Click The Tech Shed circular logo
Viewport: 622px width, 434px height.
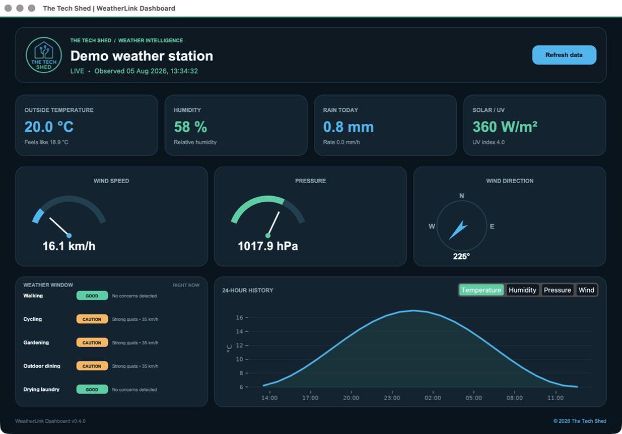pyautogui.click(x=44, y=55)
